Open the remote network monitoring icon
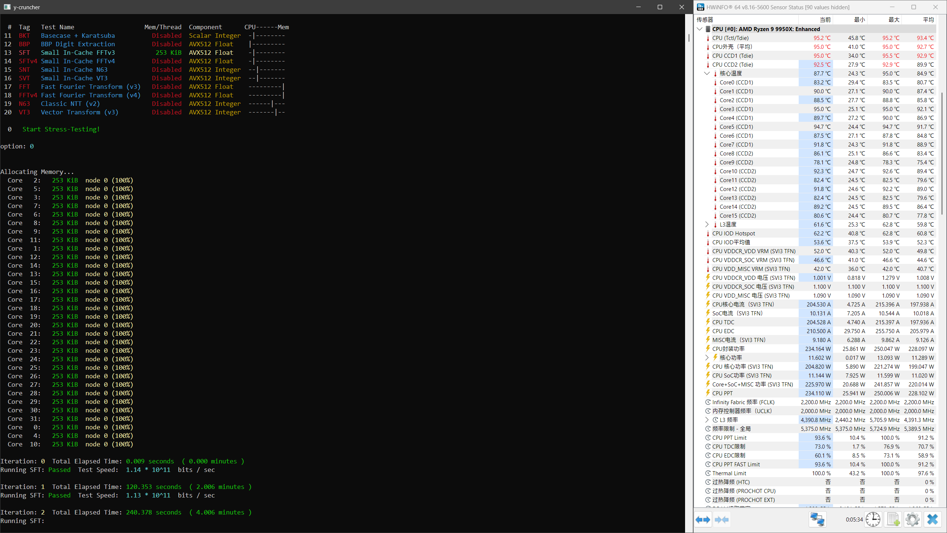The height and width of the screenshot is (533, 947). pyautogui.click(x=818, y=520)
